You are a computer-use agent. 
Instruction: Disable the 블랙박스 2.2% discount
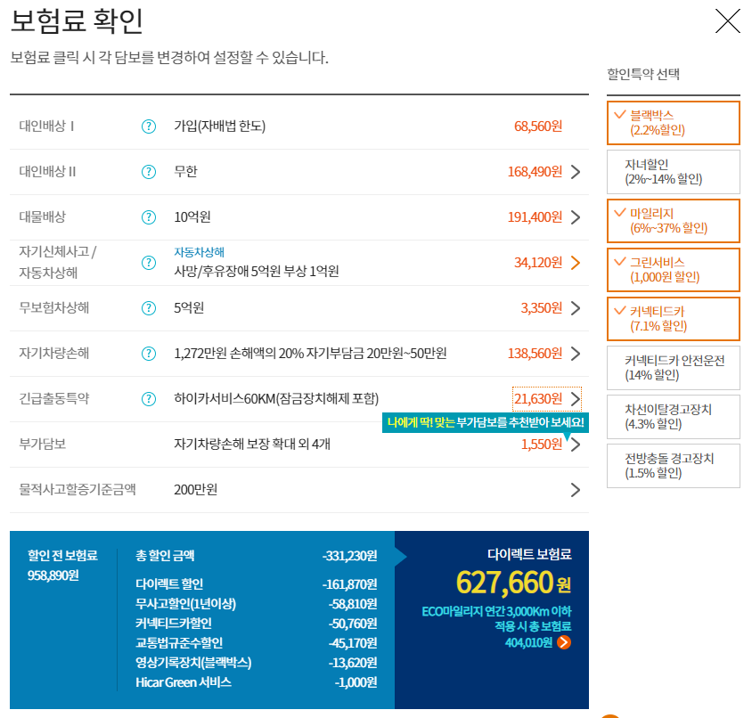click(x=673, y=123)
